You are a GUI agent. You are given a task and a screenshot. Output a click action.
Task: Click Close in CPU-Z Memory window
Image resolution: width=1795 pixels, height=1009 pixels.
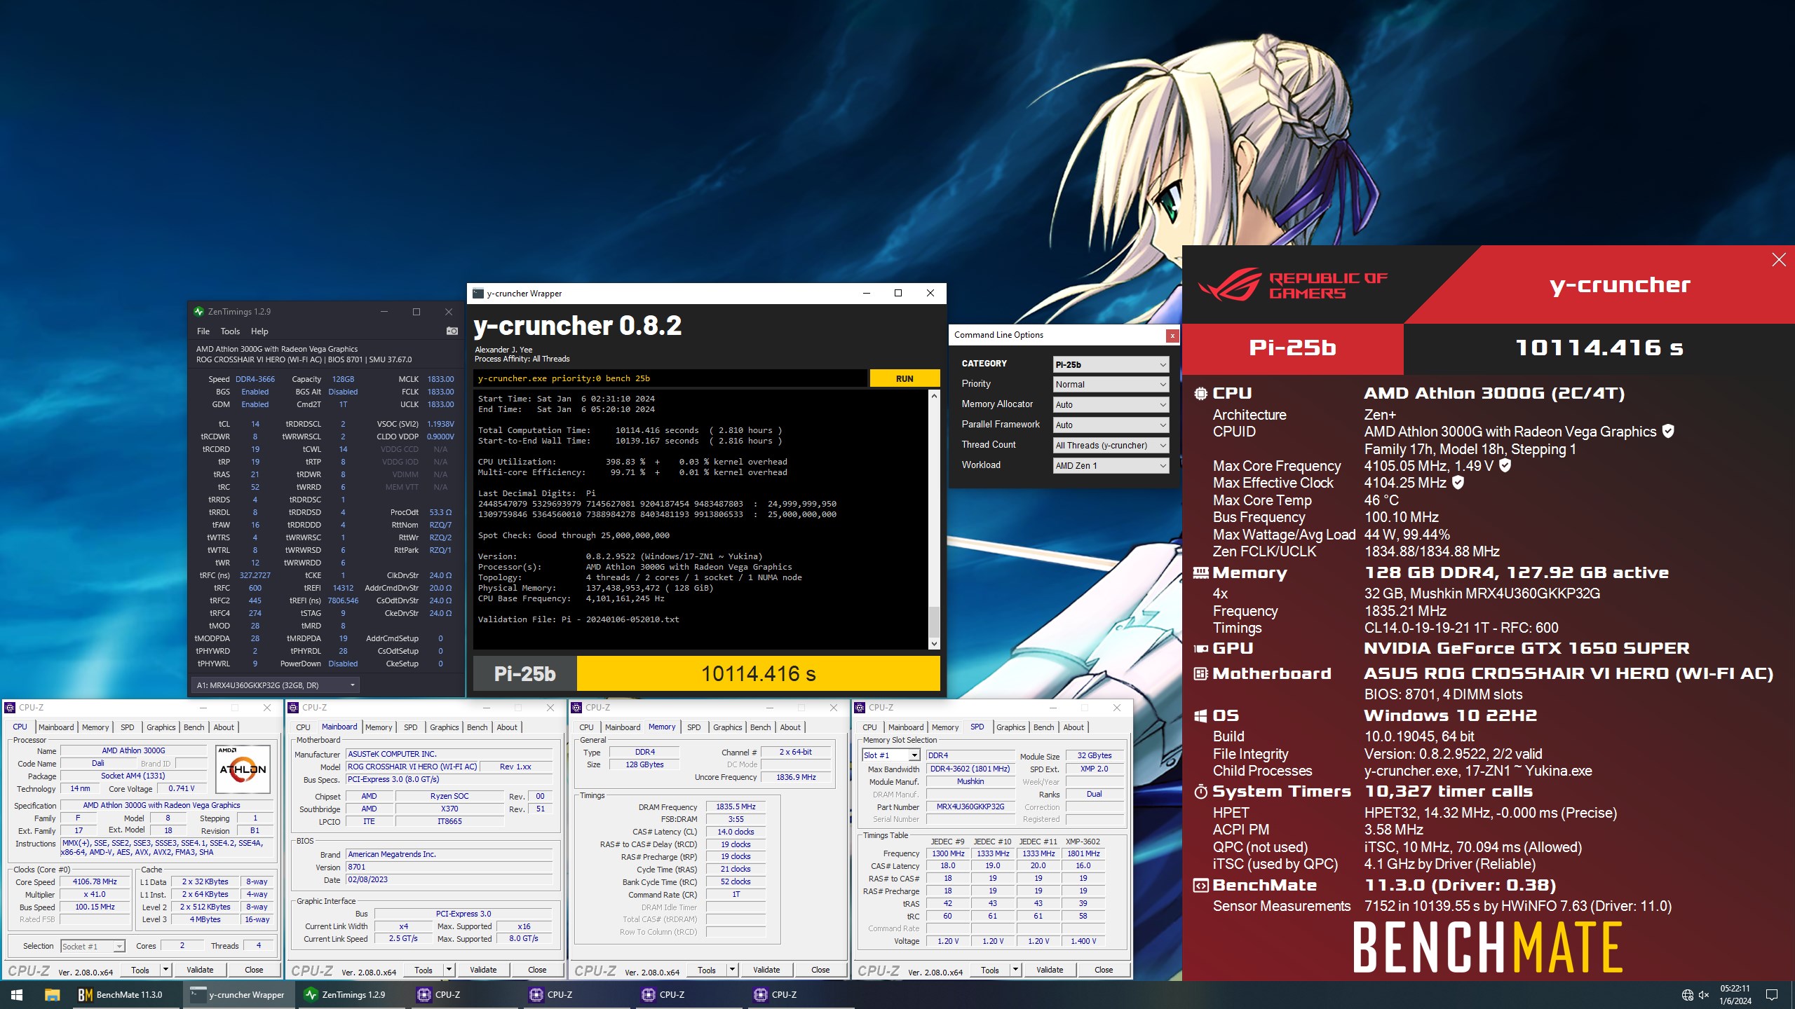point(820,970)
